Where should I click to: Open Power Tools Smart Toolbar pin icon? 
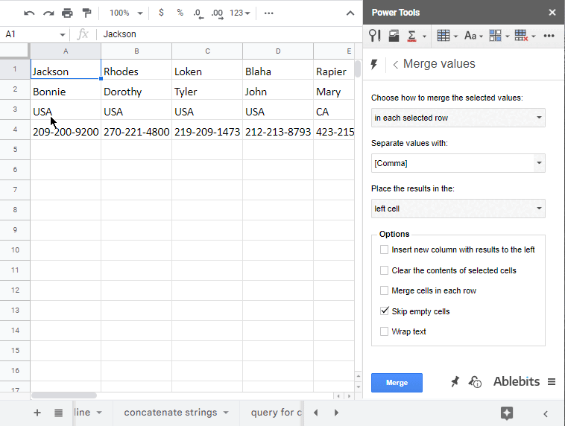(375, 36)
